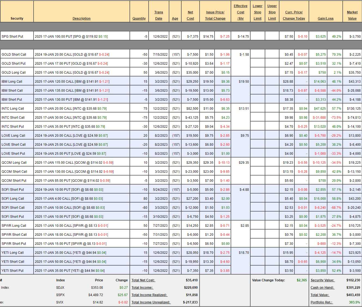Click the IBM Long Call row name
The image size is (362, 307).
click(12, 82)
